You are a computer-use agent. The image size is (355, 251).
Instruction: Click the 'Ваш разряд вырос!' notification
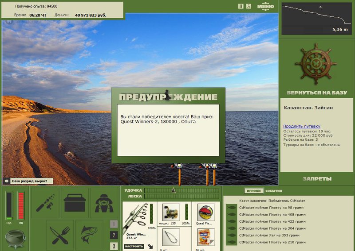point(32,181)
